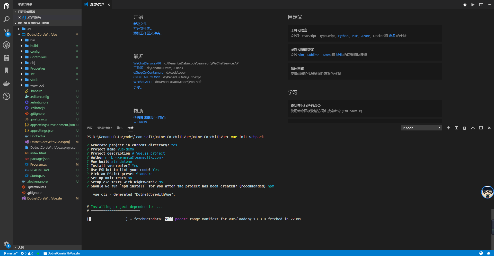
Task: Click the 添加工作区文件夹 link
Action: 148,33
